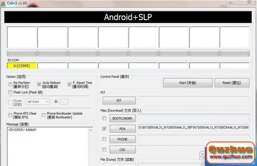Click the Start button
The height and width of the screenshot is (166, 257).
point(188,83)
